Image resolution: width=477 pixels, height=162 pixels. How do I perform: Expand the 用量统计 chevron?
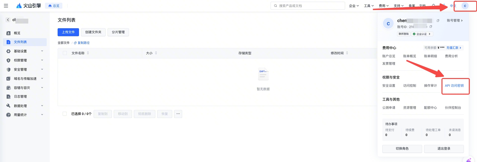click(42, 115)
